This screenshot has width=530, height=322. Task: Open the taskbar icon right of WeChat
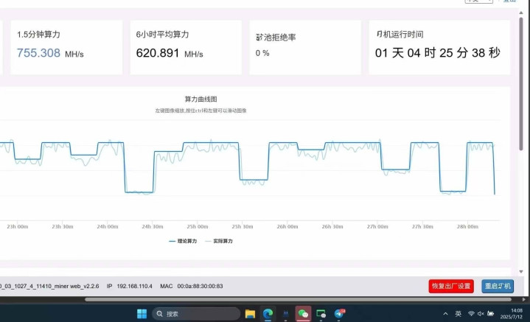click(x=321, y=314)
